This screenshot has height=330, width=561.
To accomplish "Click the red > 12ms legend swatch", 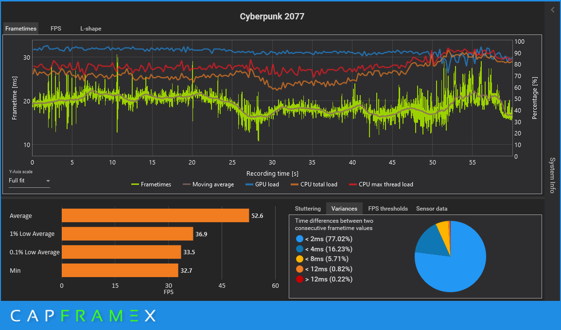I will (299, 279).
